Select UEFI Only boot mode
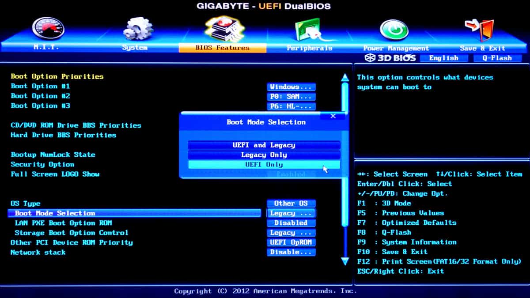This screenshot has width=530, height=298. [264, 164]
